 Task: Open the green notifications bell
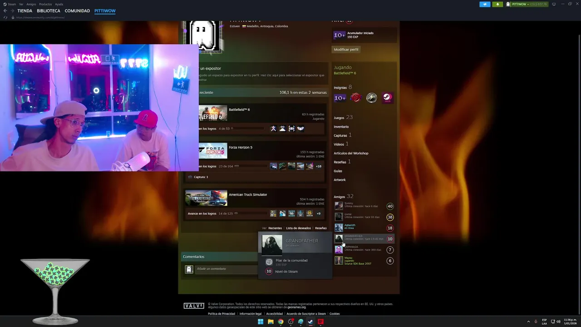497,4
